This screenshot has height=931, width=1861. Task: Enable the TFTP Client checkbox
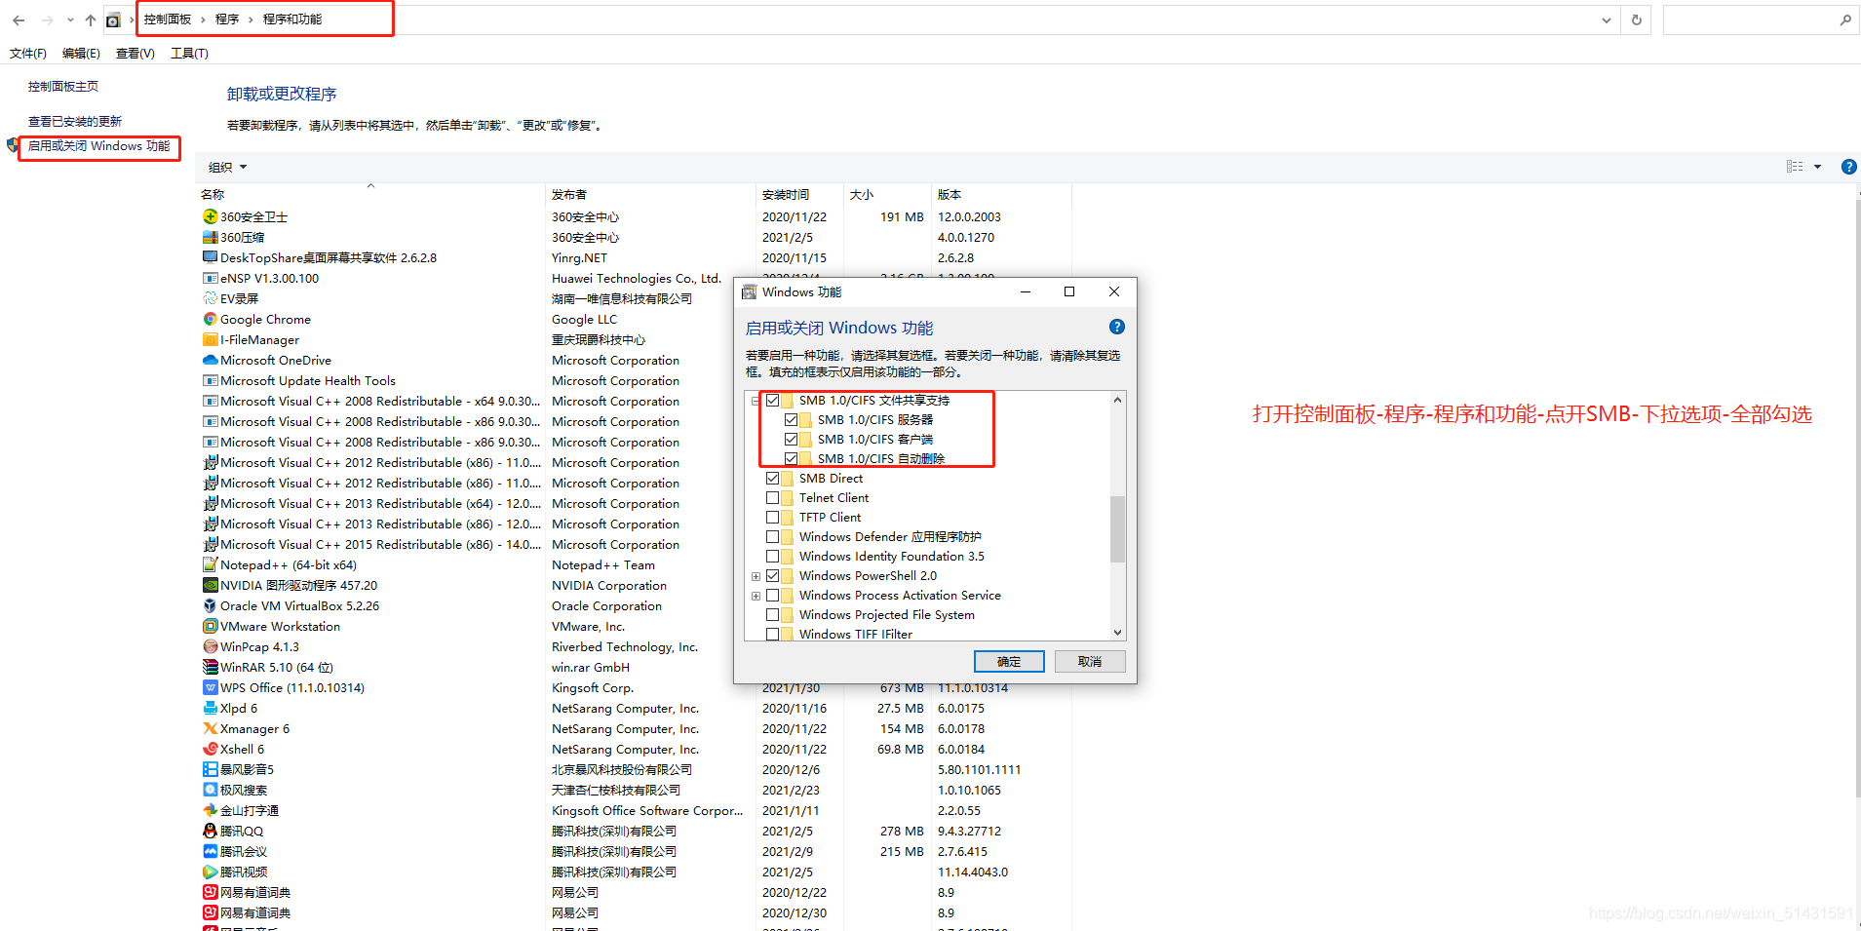click(x=773, y=517)
